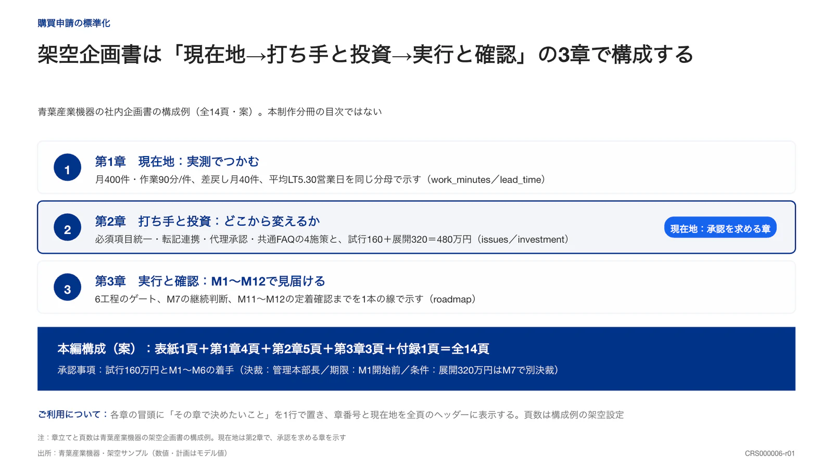Click the number 1 circle badge
The image size is (833, 468).
coord(67,167)
